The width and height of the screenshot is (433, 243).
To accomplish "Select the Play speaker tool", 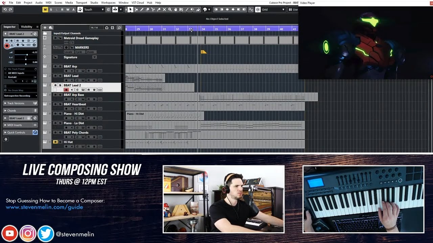I will point(192,9).
